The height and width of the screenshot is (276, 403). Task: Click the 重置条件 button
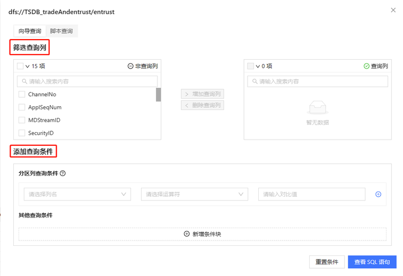point(327,262)
